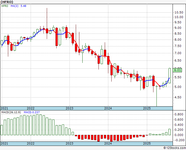Click the most recent green MACD histogram bar

(170, 132)
